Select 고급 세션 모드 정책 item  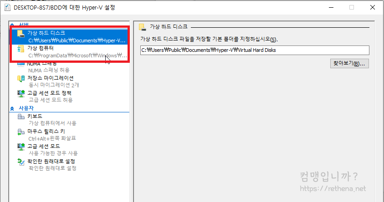(69, 96)
